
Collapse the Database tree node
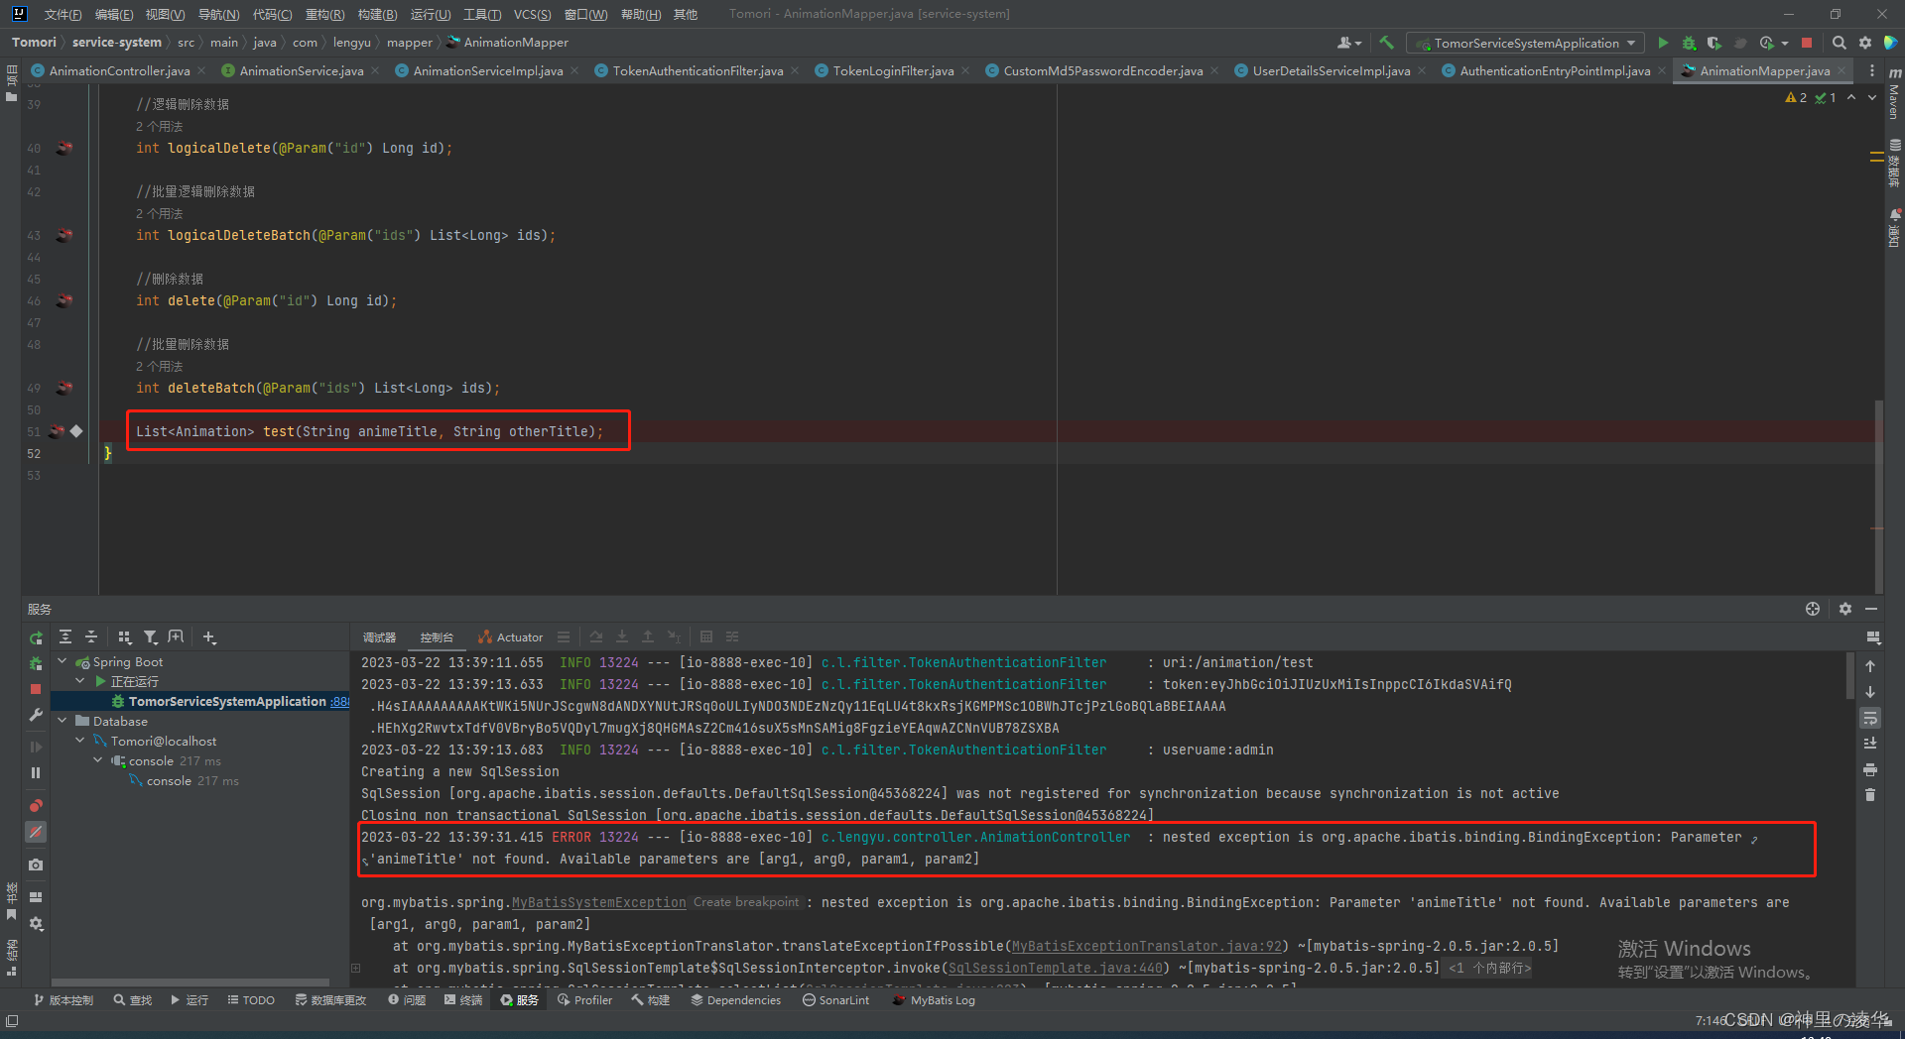(x=63, y=721)
